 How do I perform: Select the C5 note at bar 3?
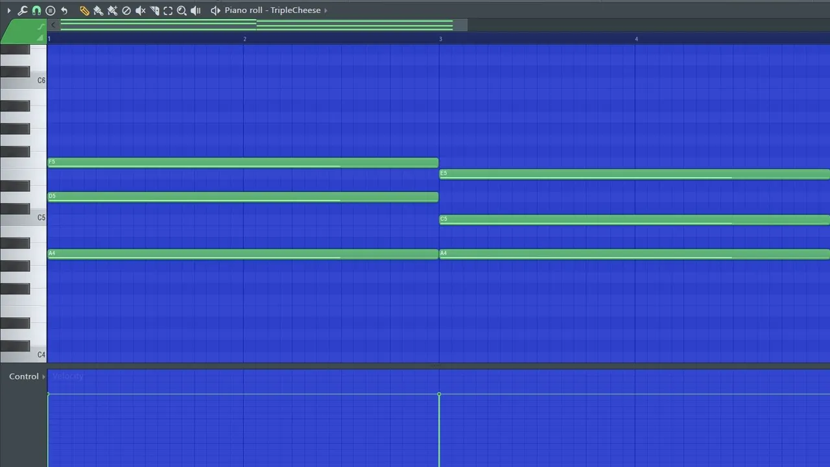[x=635, y=220]
